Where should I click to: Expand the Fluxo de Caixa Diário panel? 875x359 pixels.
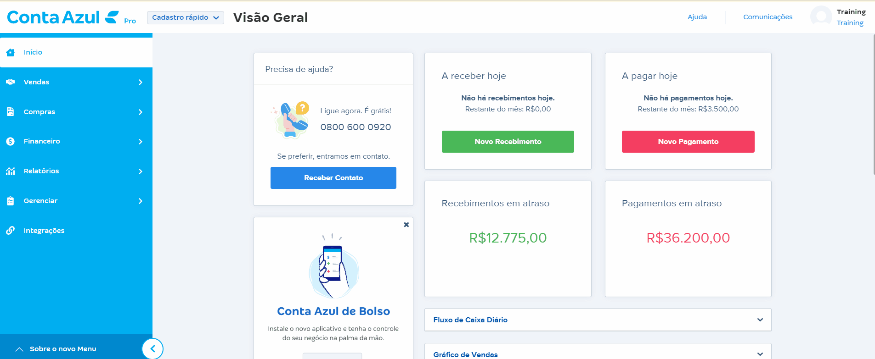tap(598, 320)
